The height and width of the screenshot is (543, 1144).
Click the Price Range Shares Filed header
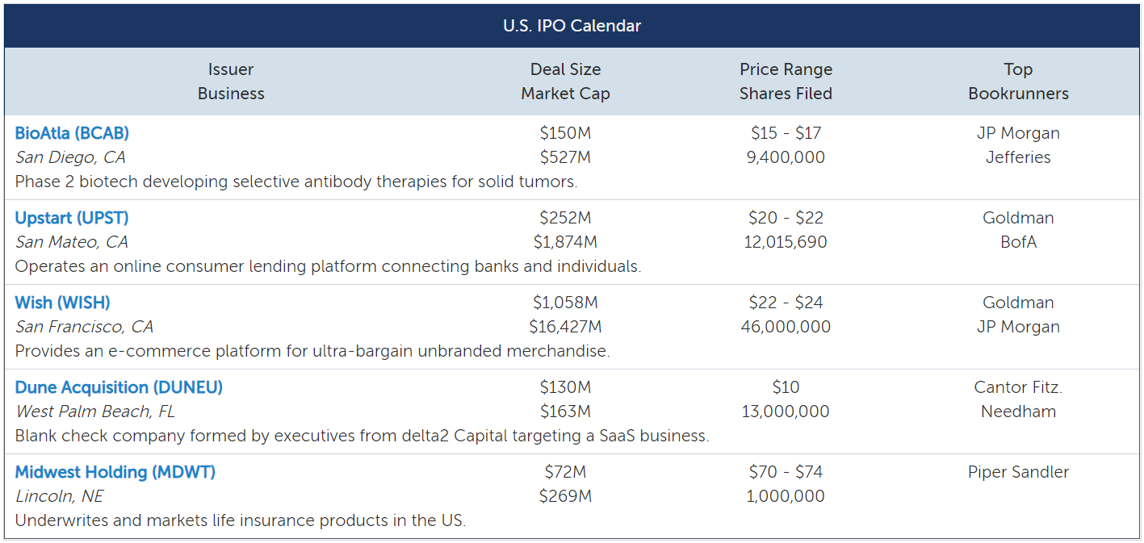pyautogui.click(x=786, y=81)
